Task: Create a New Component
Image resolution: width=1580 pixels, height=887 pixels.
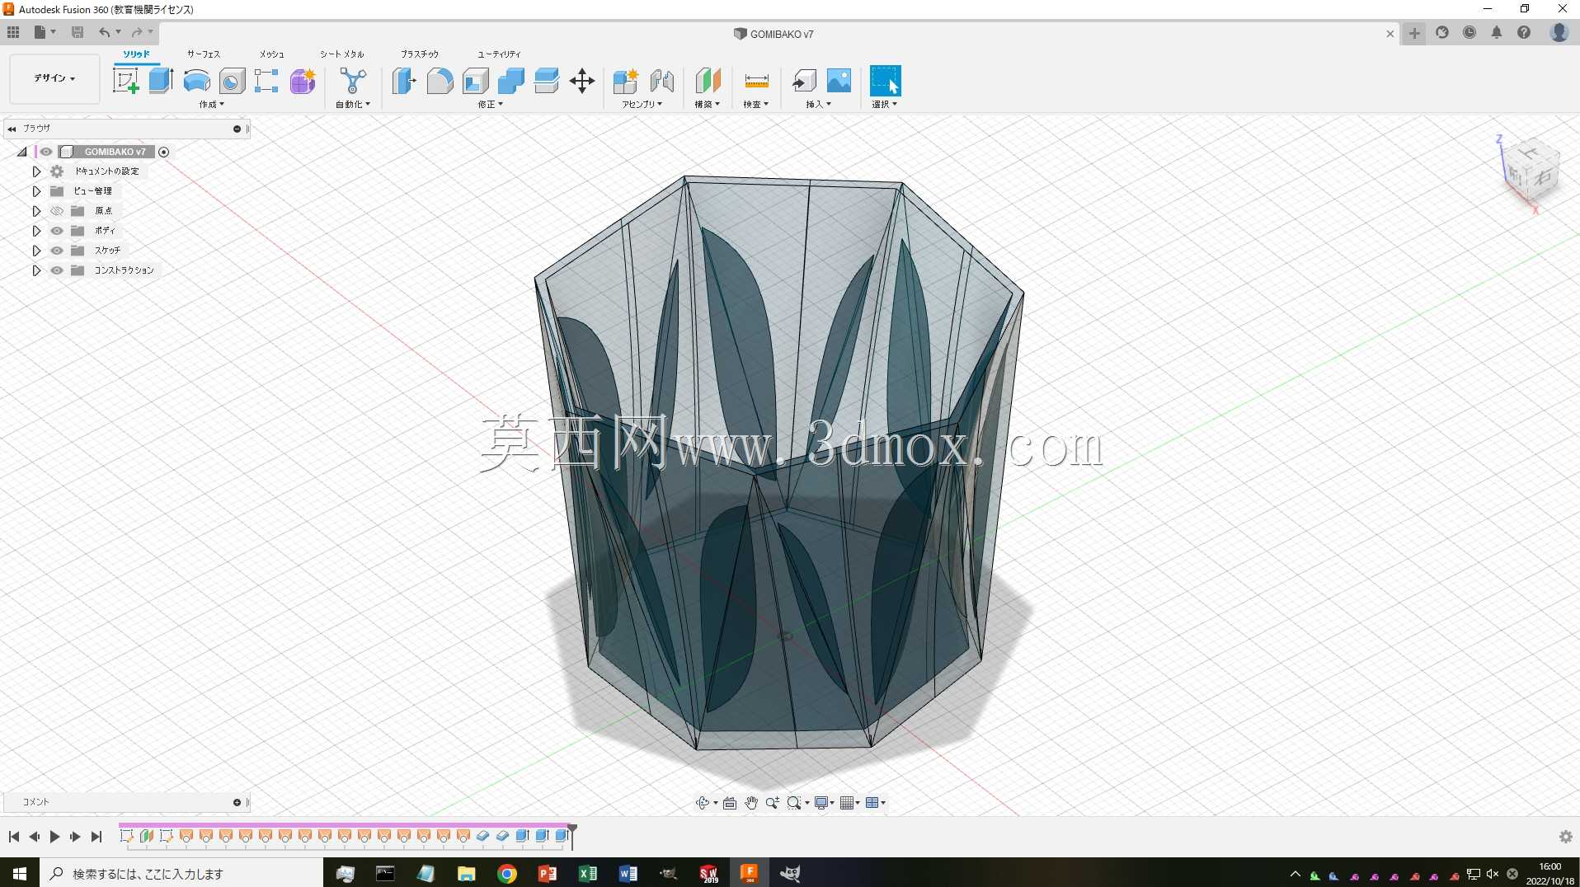Action: point(626,81)
